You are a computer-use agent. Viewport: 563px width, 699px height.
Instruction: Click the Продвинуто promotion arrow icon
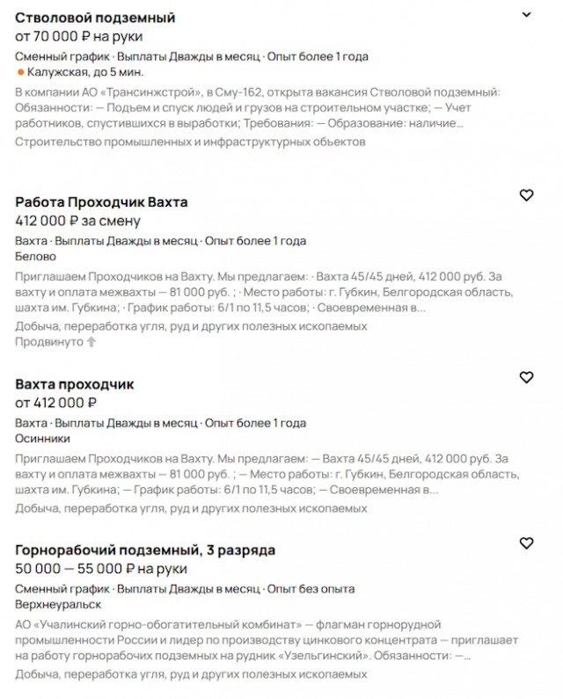click(91, 342)
